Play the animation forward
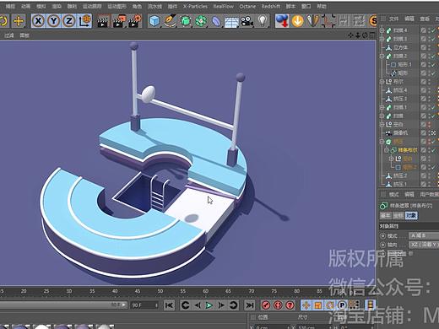Screen dimensions: 439x329 tap(209, 305)
